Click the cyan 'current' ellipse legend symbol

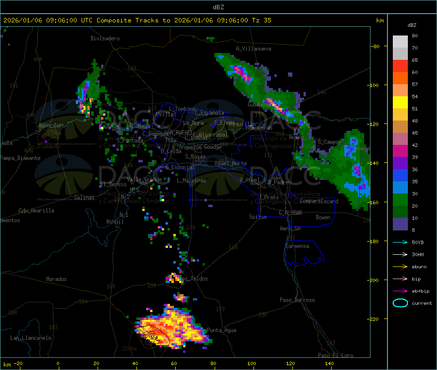[400, 303]
